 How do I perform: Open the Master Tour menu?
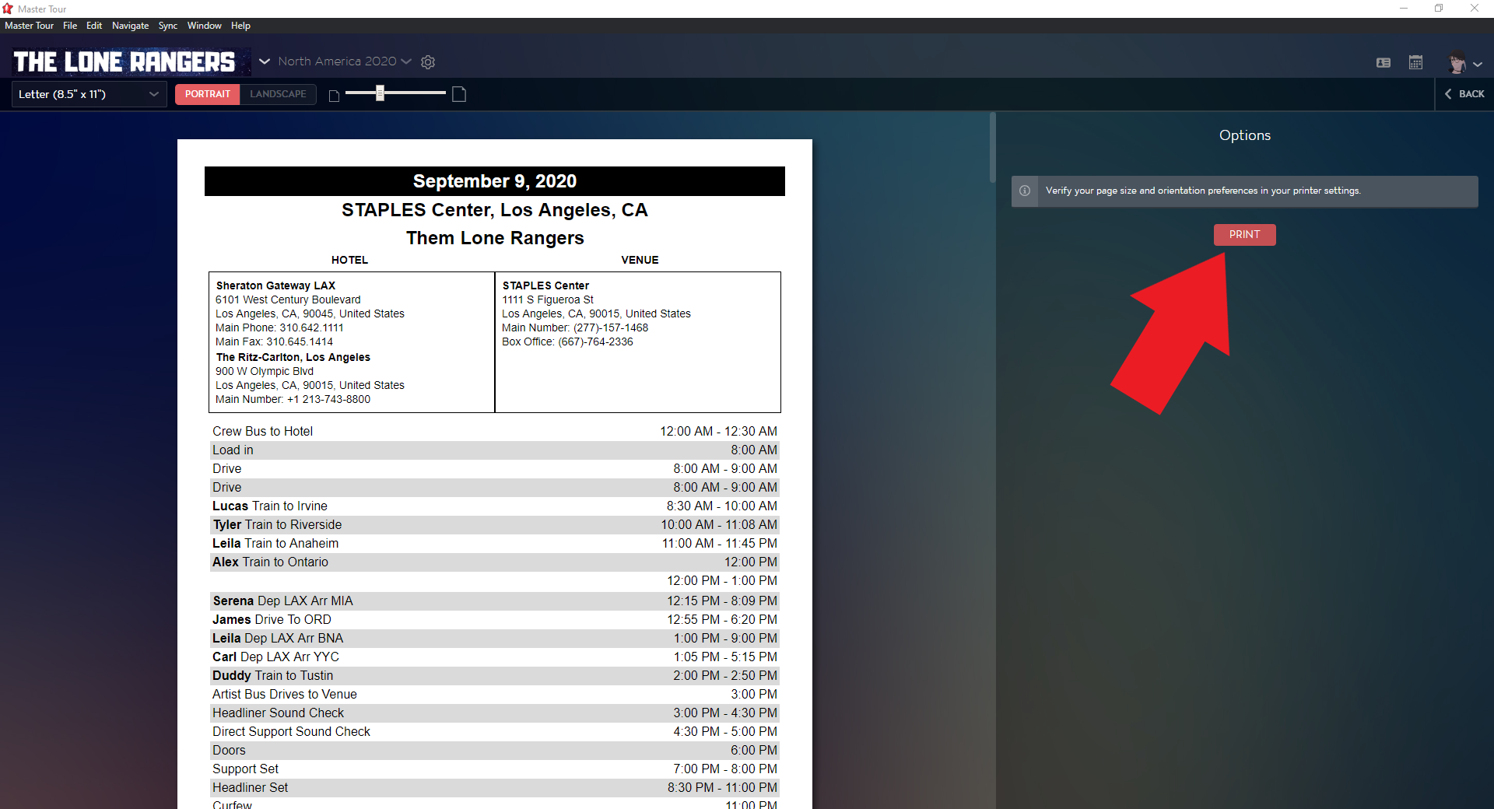(30, 26)
